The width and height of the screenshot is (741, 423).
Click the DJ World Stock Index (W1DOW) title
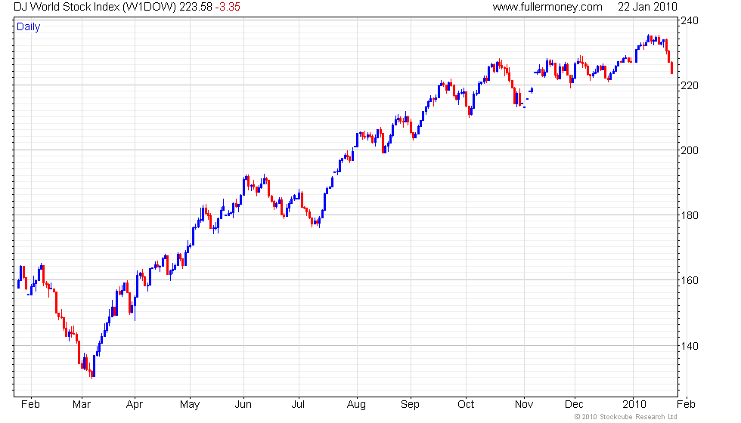click(x=95, y=7)
